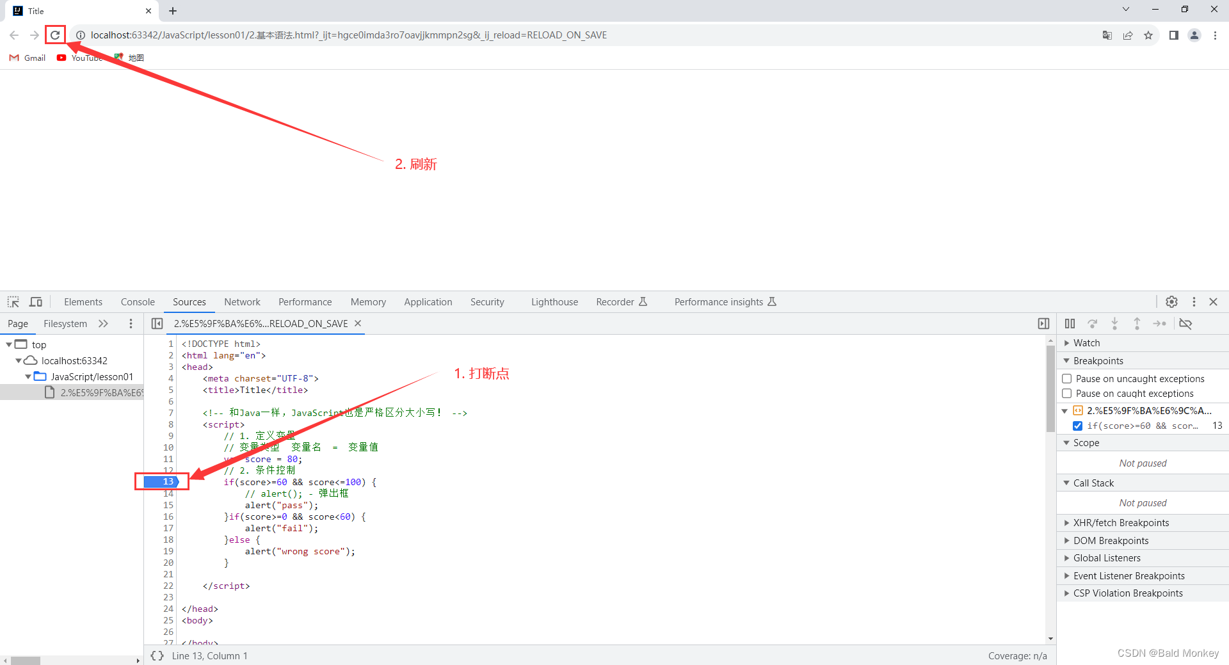Image resolution: width=1229 pixels, height=665 pixels.
Task: Set a breakpoint on line 17
Action: [x=168, y=528]
